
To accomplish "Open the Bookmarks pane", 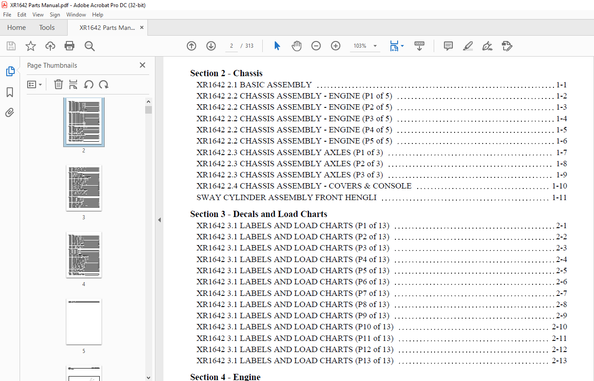I will tap(10, 92).
